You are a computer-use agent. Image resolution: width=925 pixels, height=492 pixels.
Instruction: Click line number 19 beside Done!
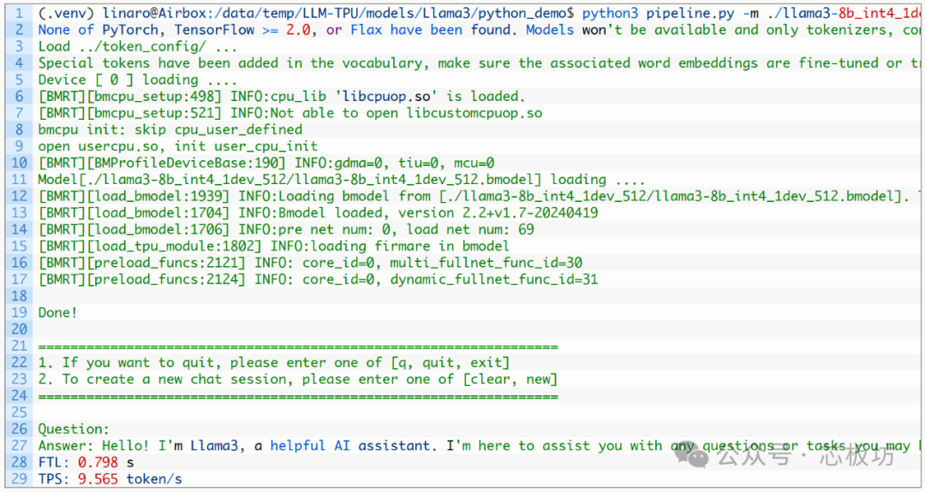coord(19,312)
